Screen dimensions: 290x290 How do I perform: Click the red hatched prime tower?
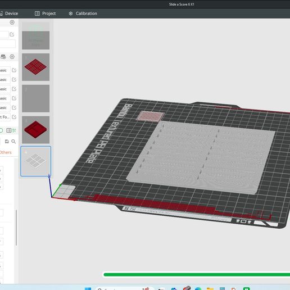(151, 116)
